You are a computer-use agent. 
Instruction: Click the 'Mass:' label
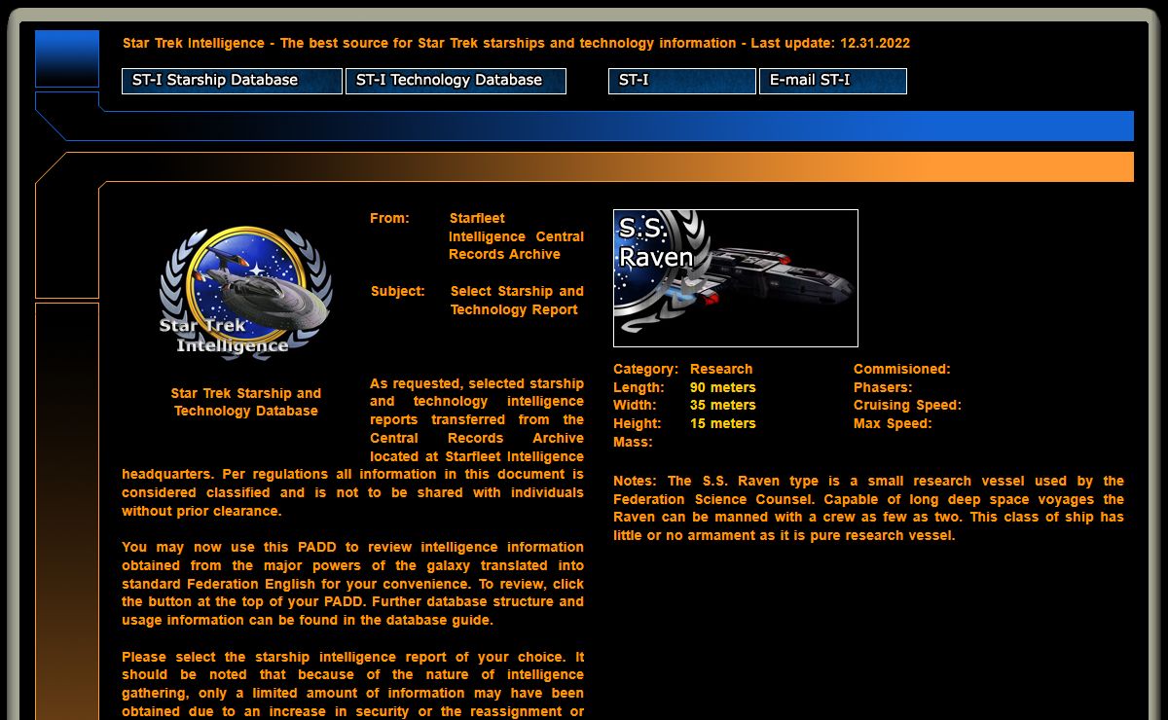point(633,443)
